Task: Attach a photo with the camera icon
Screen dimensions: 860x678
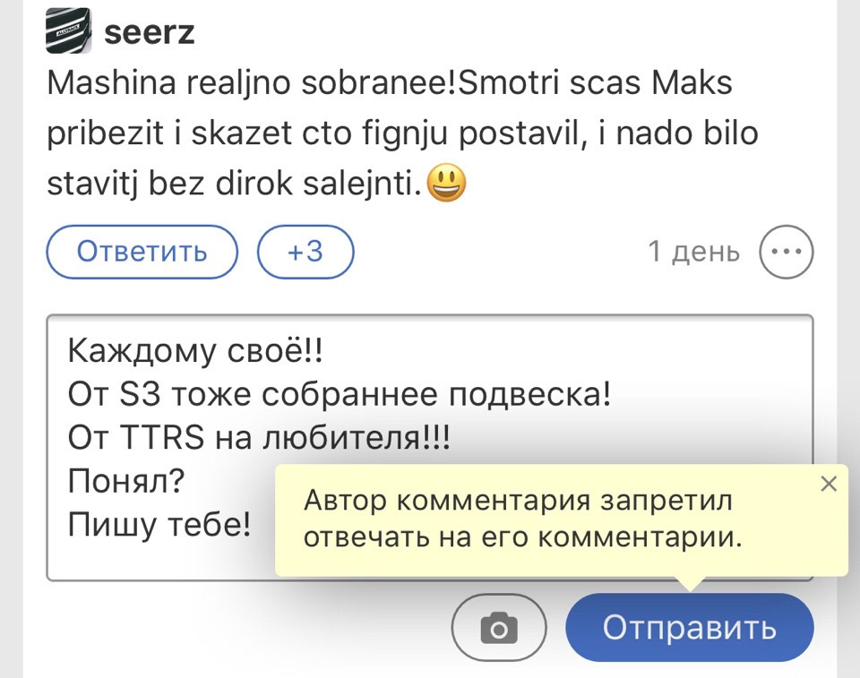Action: point(499,628)
